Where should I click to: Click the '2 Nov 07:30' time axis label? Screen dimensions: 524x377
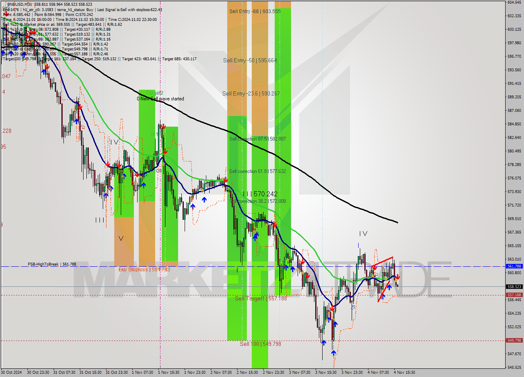click(x=221, y=372)
